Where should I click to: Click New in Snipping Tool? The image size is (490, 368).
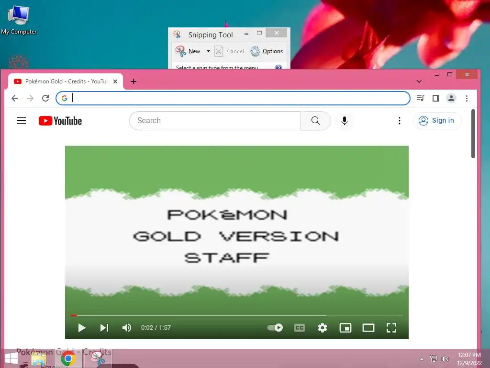188,51
